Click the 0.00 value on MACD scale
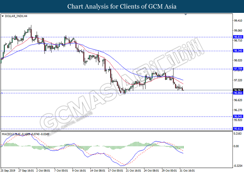244x174 pixels. coord(236,146)
